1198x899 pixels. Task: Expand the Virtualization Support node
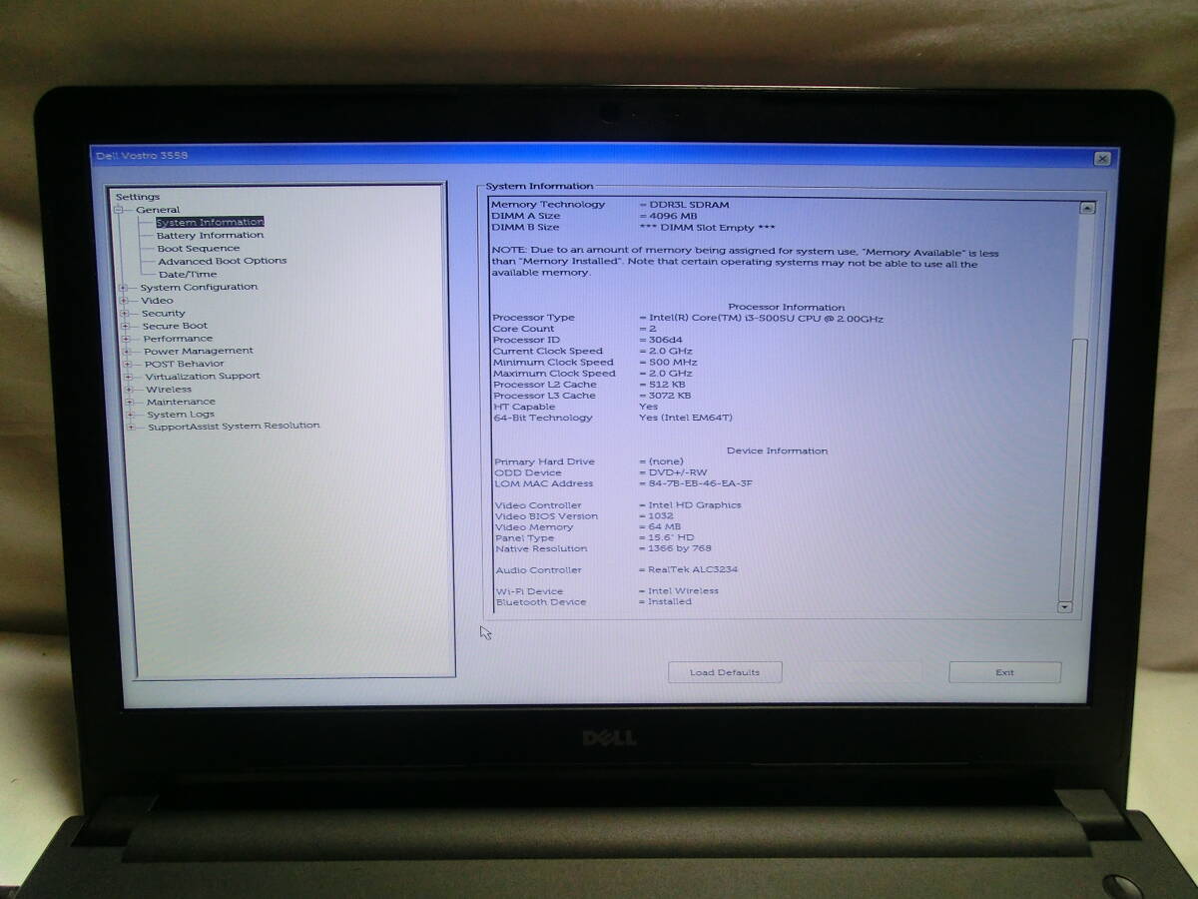[x=129, y=377]
